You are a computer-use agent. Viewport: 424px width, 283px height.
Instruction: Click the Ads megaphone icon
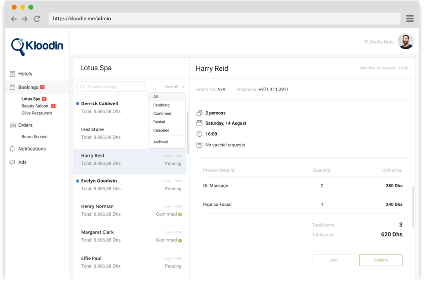12,162
